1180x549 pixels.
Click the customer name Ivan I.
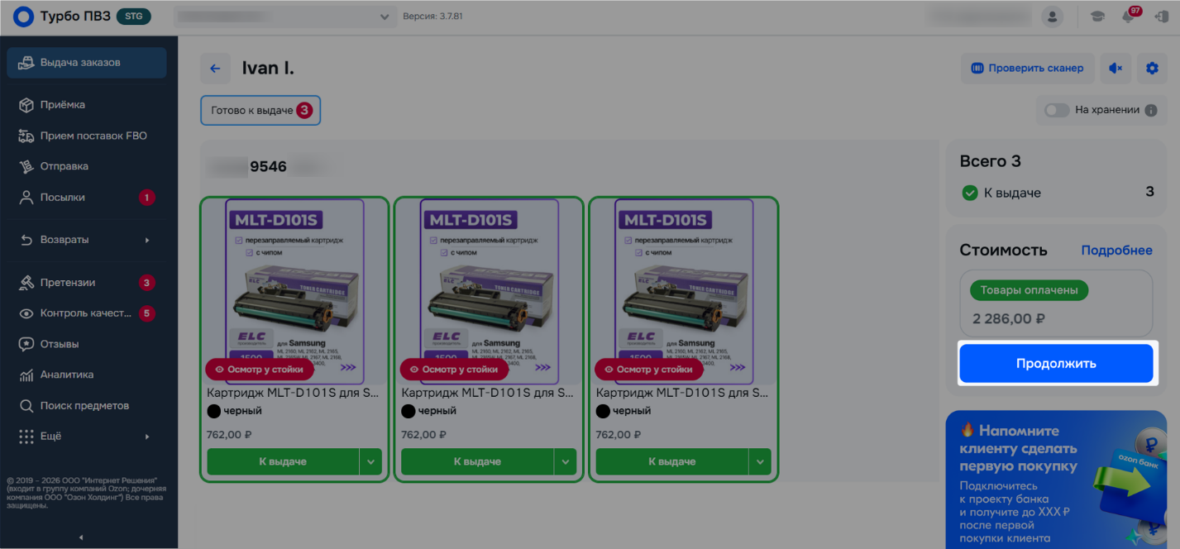(268, 69)
